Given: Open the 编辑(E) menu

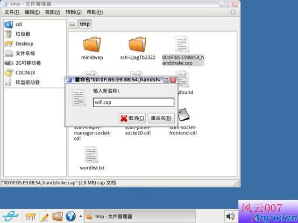Looking at the screenshot, I should click(x=32, y=12).
